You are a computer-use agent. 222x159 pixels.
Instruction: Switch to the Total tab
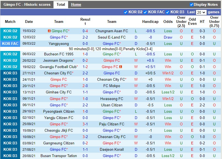(61, 4)
